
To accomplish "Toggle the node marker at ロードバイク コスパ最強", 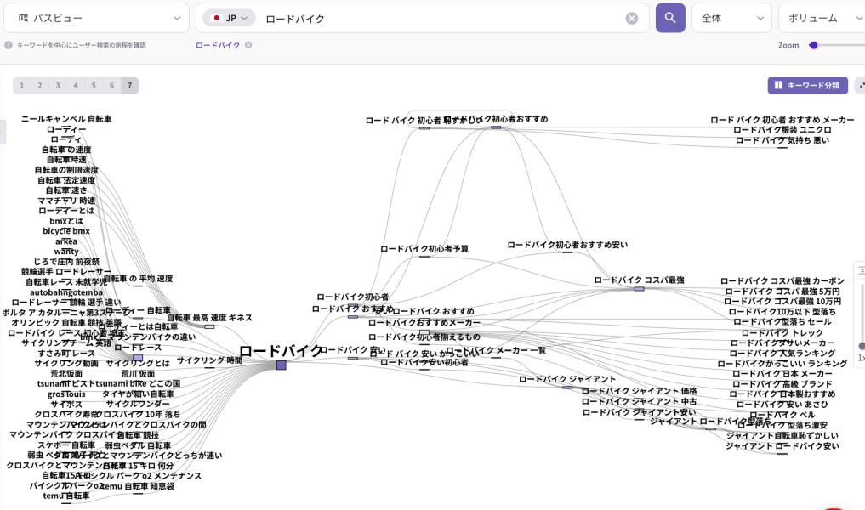I will click(639, 289).
